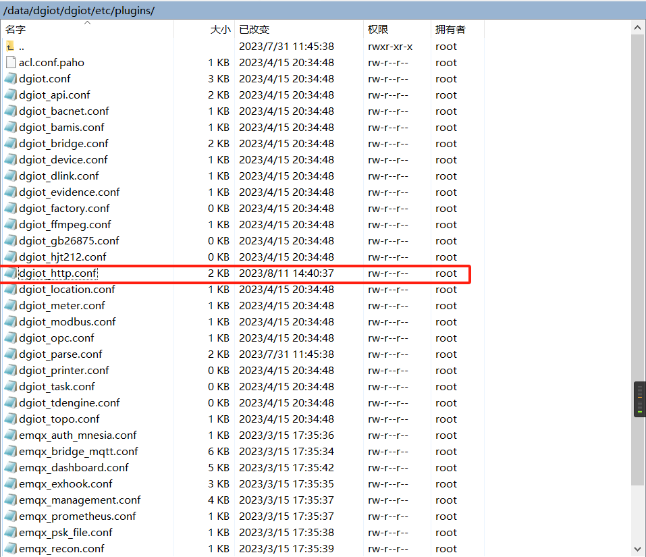Click the 5 KB size of emqx_dashboard.conf
The width and height of the screenshot is (646, 557).
coord(218,468)
